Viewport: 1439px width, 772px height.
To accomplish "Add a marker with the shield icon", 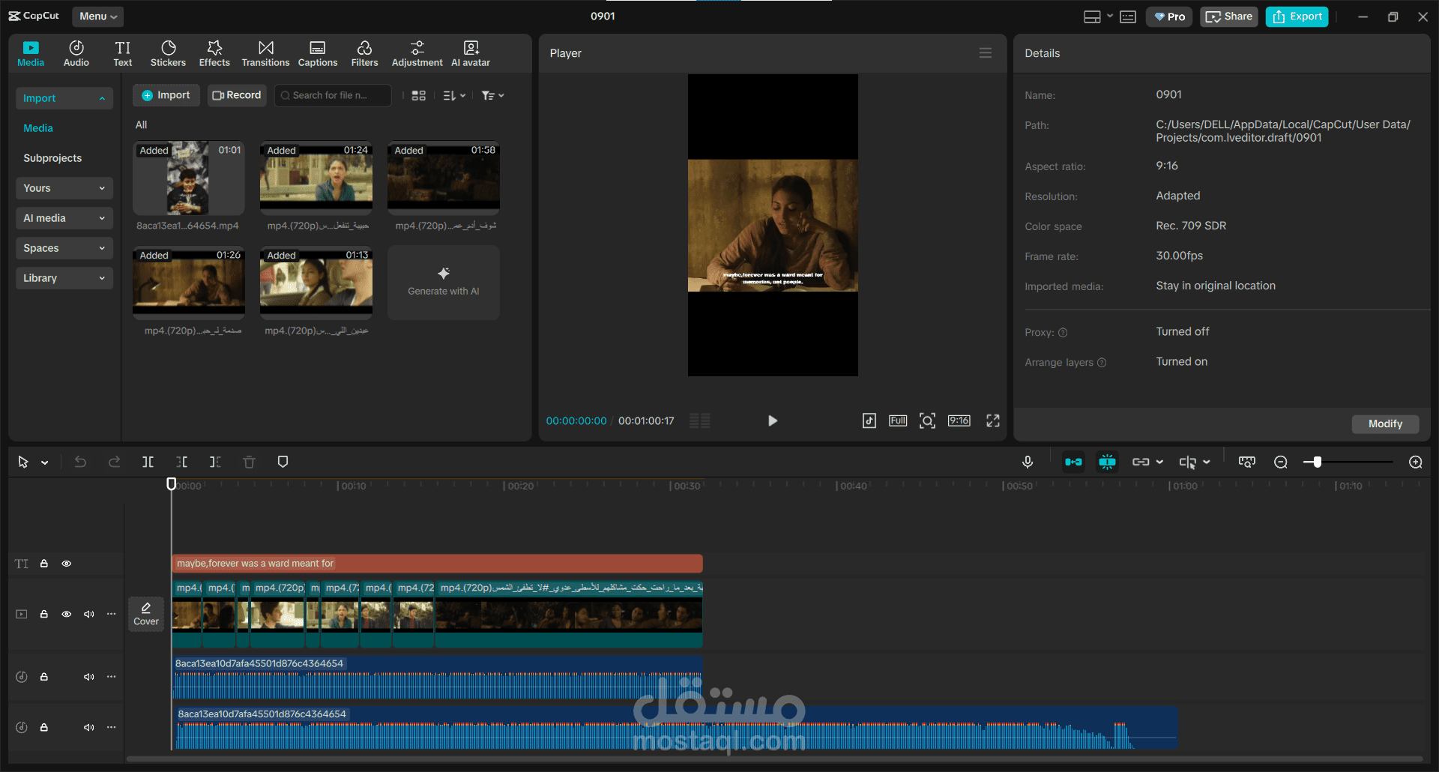I will [x=283, y=462].
